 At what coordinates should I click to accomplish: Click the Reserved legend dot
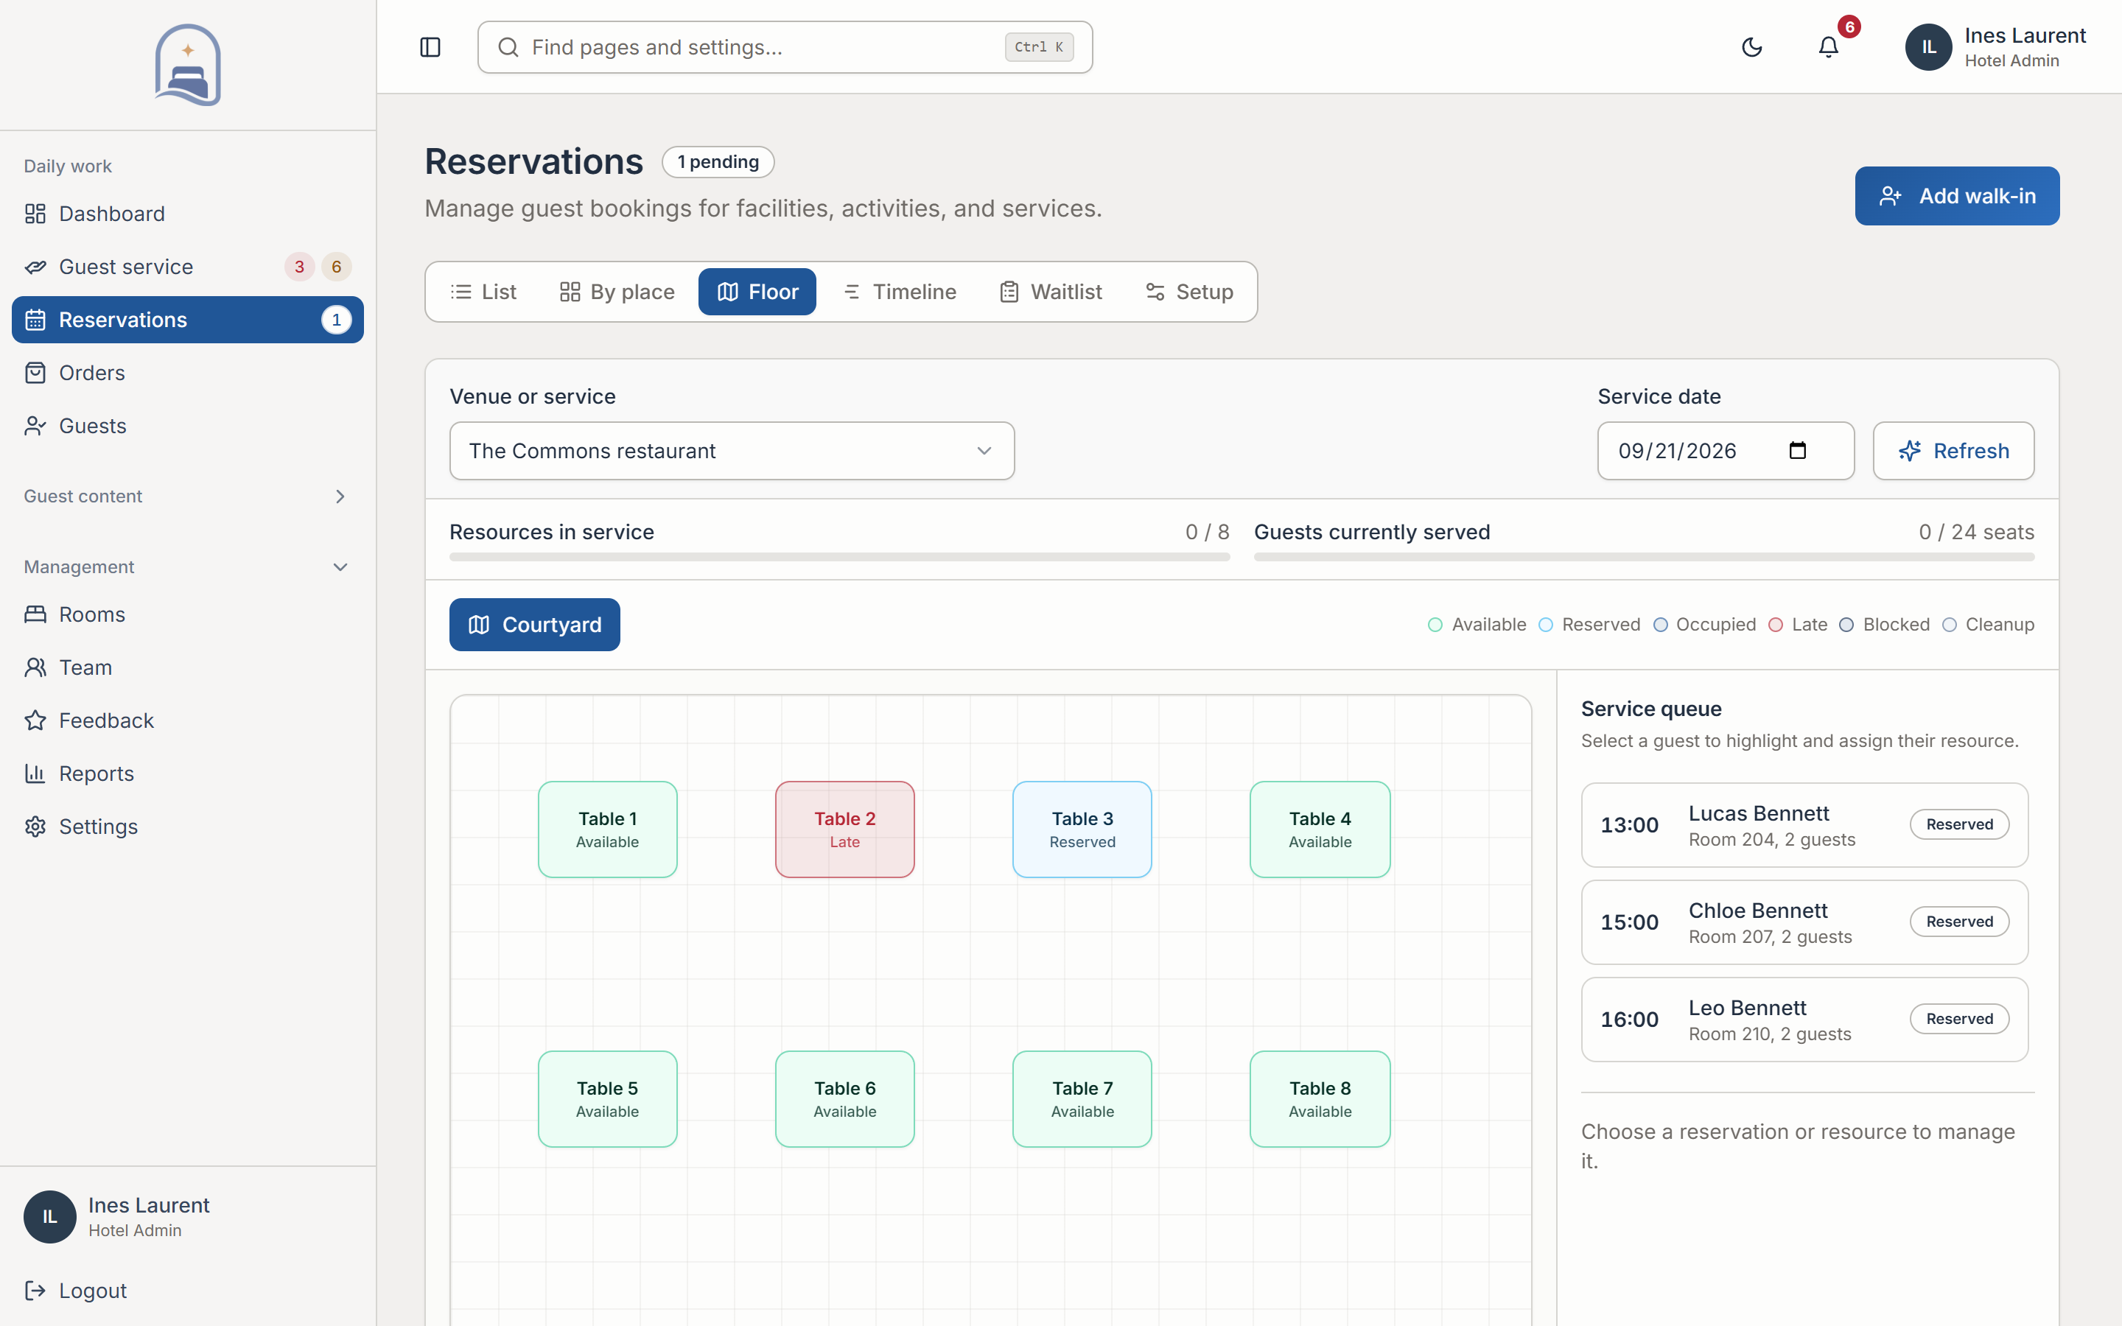[x=1546, y=625]
